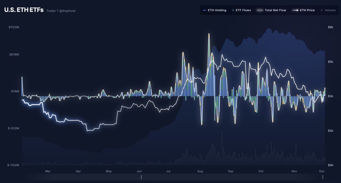Toggle ETH Price series via its label

307,10
